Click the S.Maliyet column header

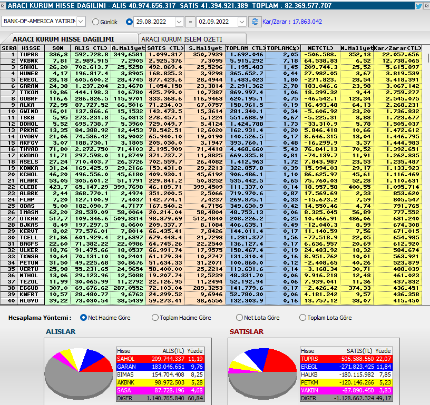pyautogui.click(x=205, y=48)
